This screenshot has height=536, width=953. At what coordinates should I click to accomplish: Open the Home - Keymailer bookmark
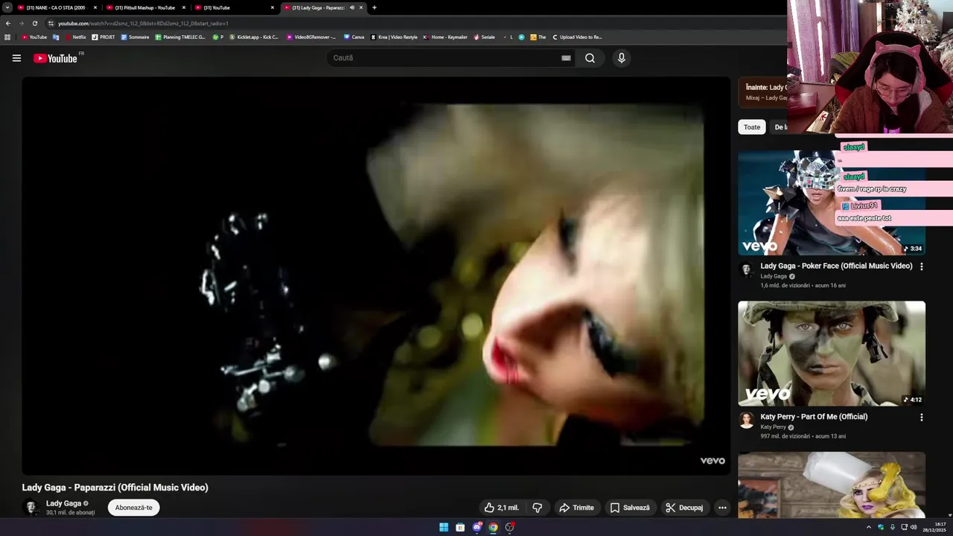tap(445, 37)
